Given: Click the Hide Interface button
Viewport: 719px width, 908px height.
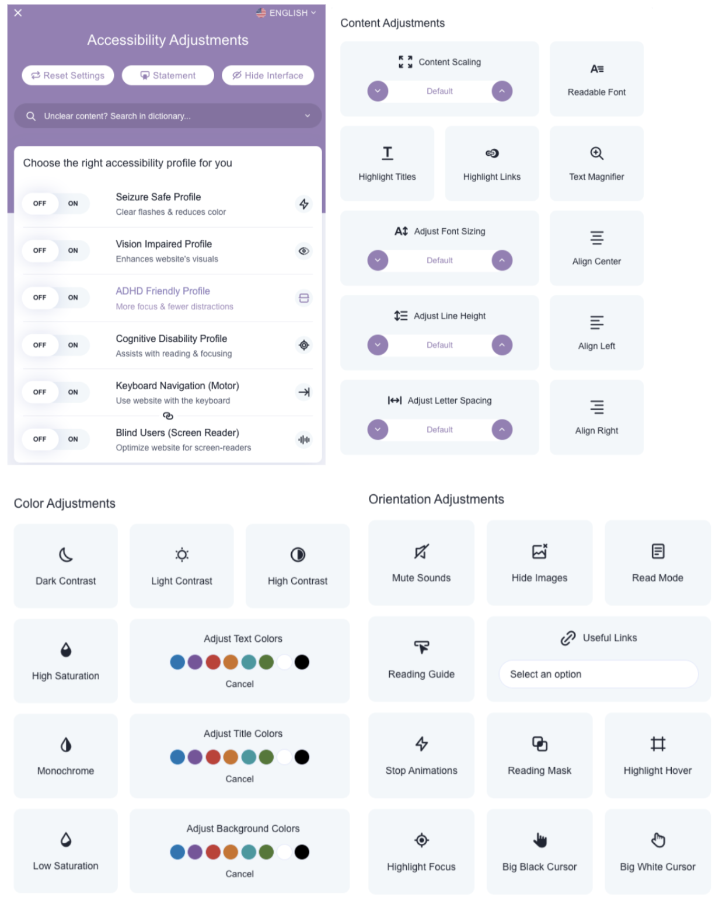Looking at the screenshot, I should [x=268, y=75].
